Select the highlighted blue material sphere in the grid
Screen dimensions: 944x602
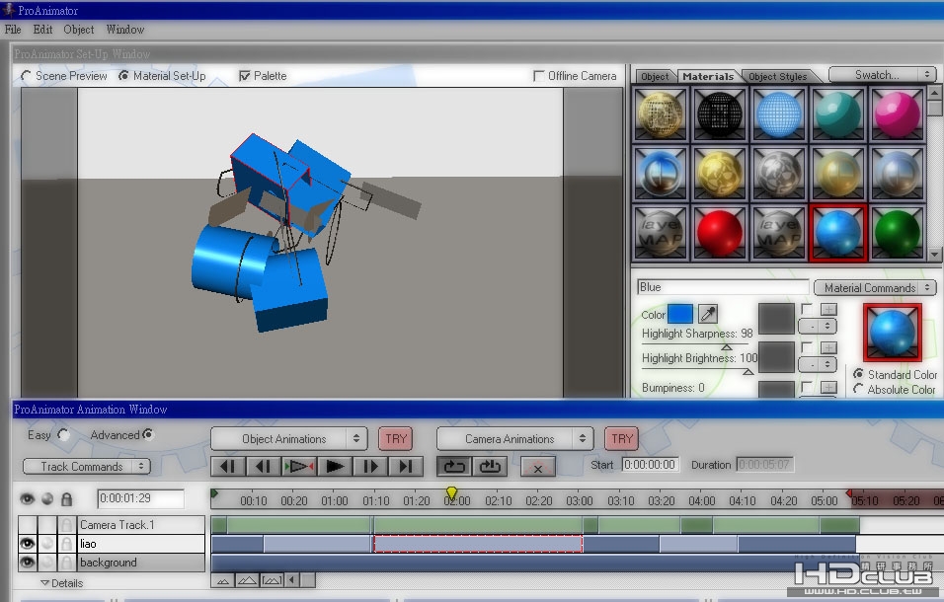(x=837, y=233)
